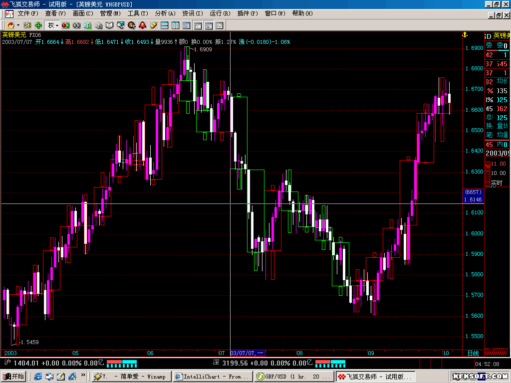The height and width of the screenshot is (383, 511).
Task: Click the magnifier search toolbar icon
Action: 121,25
